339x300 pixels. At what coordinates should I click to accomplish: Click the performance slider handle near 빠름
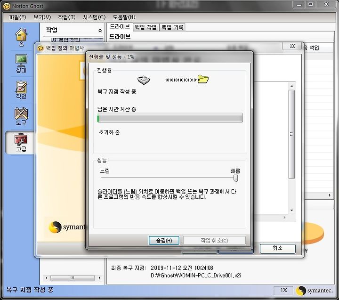coord(236,178)
